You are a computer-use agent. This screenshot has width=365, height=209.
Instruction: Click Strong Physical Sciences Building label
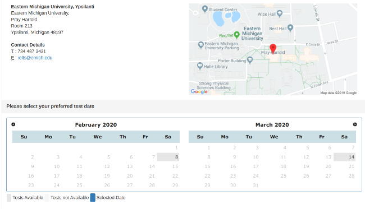click(x=214, y=86)
